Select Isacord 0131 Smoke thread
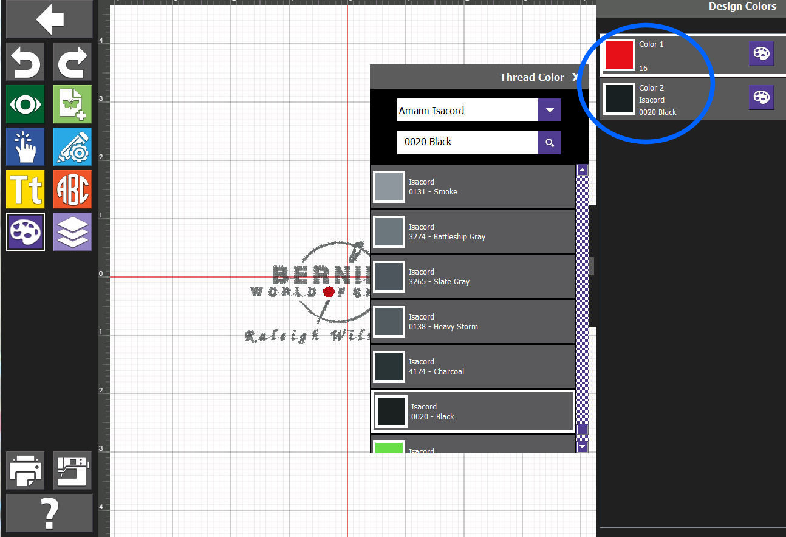 (x=473, y=186)
